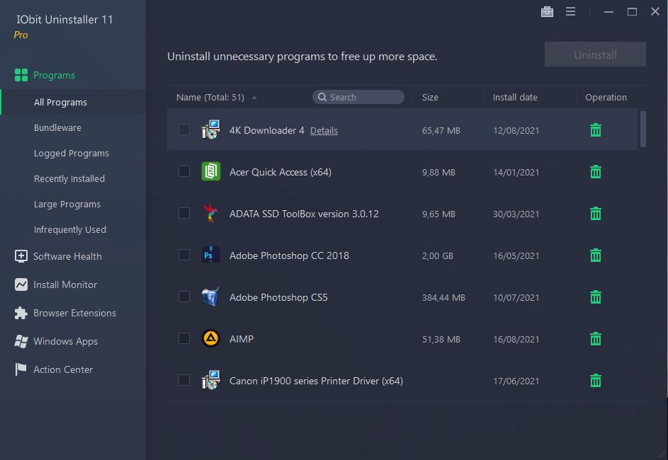Screen dimensions: 668x460
Task: Click the Programs grid icon in sidebar
Action: click(x=21, y=75)
